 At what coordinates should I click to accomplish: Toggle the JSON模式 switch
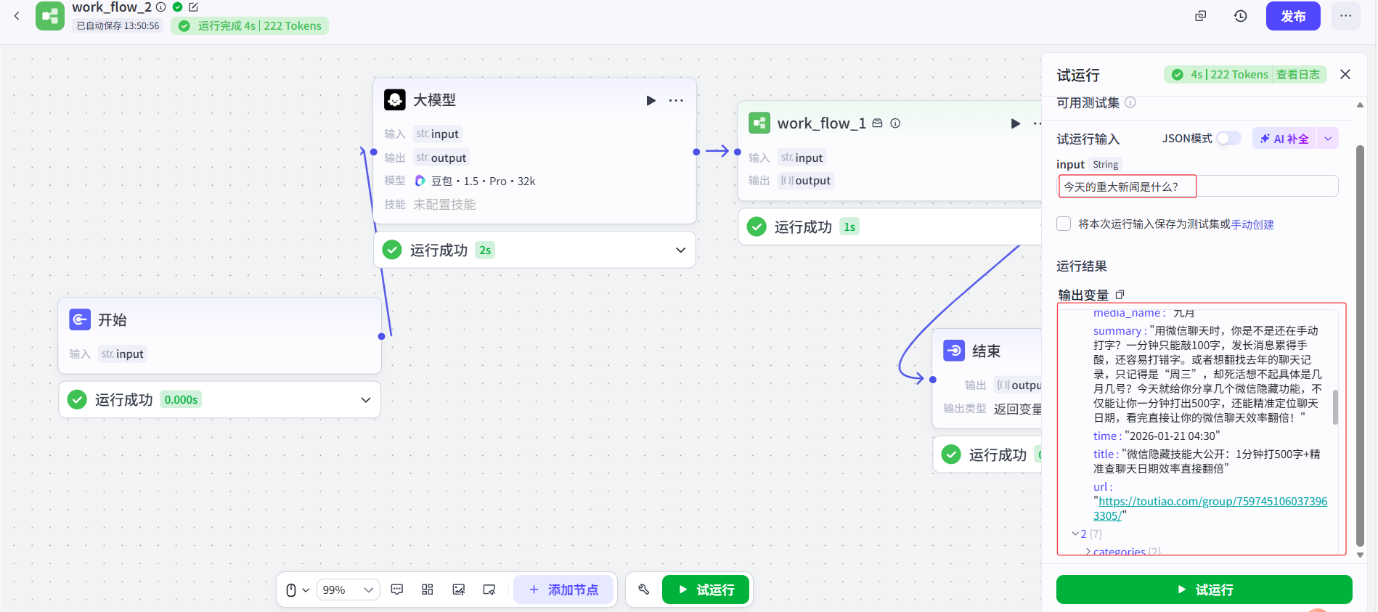[1228, 138]
